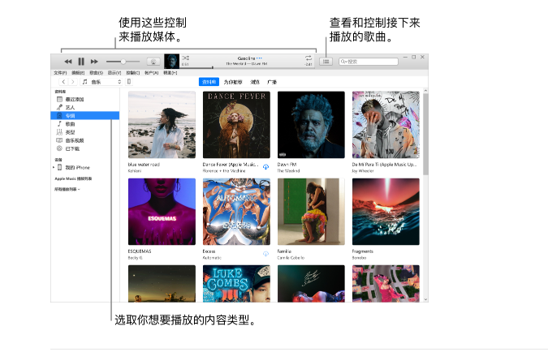Image resolution: width=548 pixels, height=352 pixels.
Task: Open the 编辑(E) menu
Action: click(78, 73)
